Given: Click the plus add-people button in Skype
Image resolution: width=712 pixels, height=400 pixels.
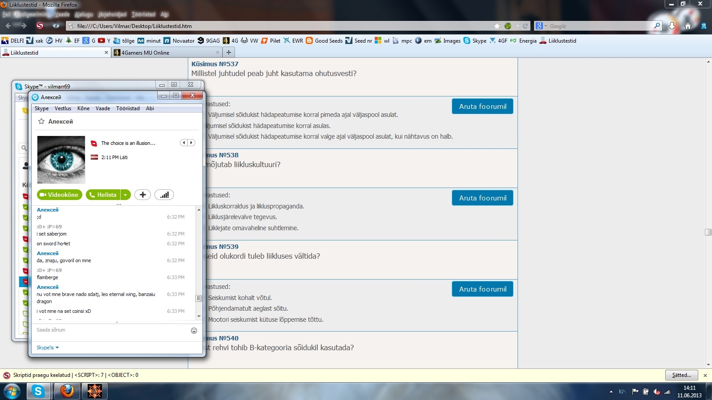Looking at the screenshot, I should [142, 195].
